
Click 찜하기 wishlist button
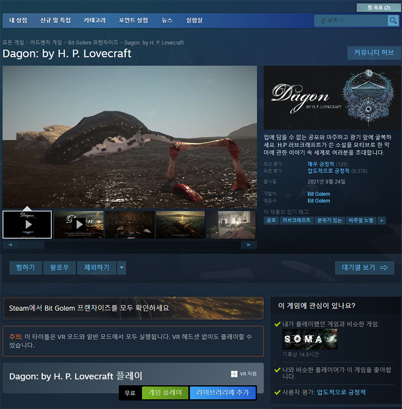pos(25,268)
